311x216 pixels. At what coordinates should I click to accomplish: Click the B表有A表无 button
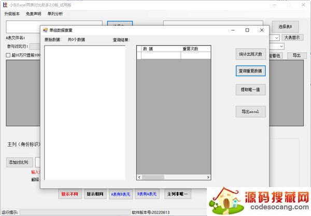147,194
